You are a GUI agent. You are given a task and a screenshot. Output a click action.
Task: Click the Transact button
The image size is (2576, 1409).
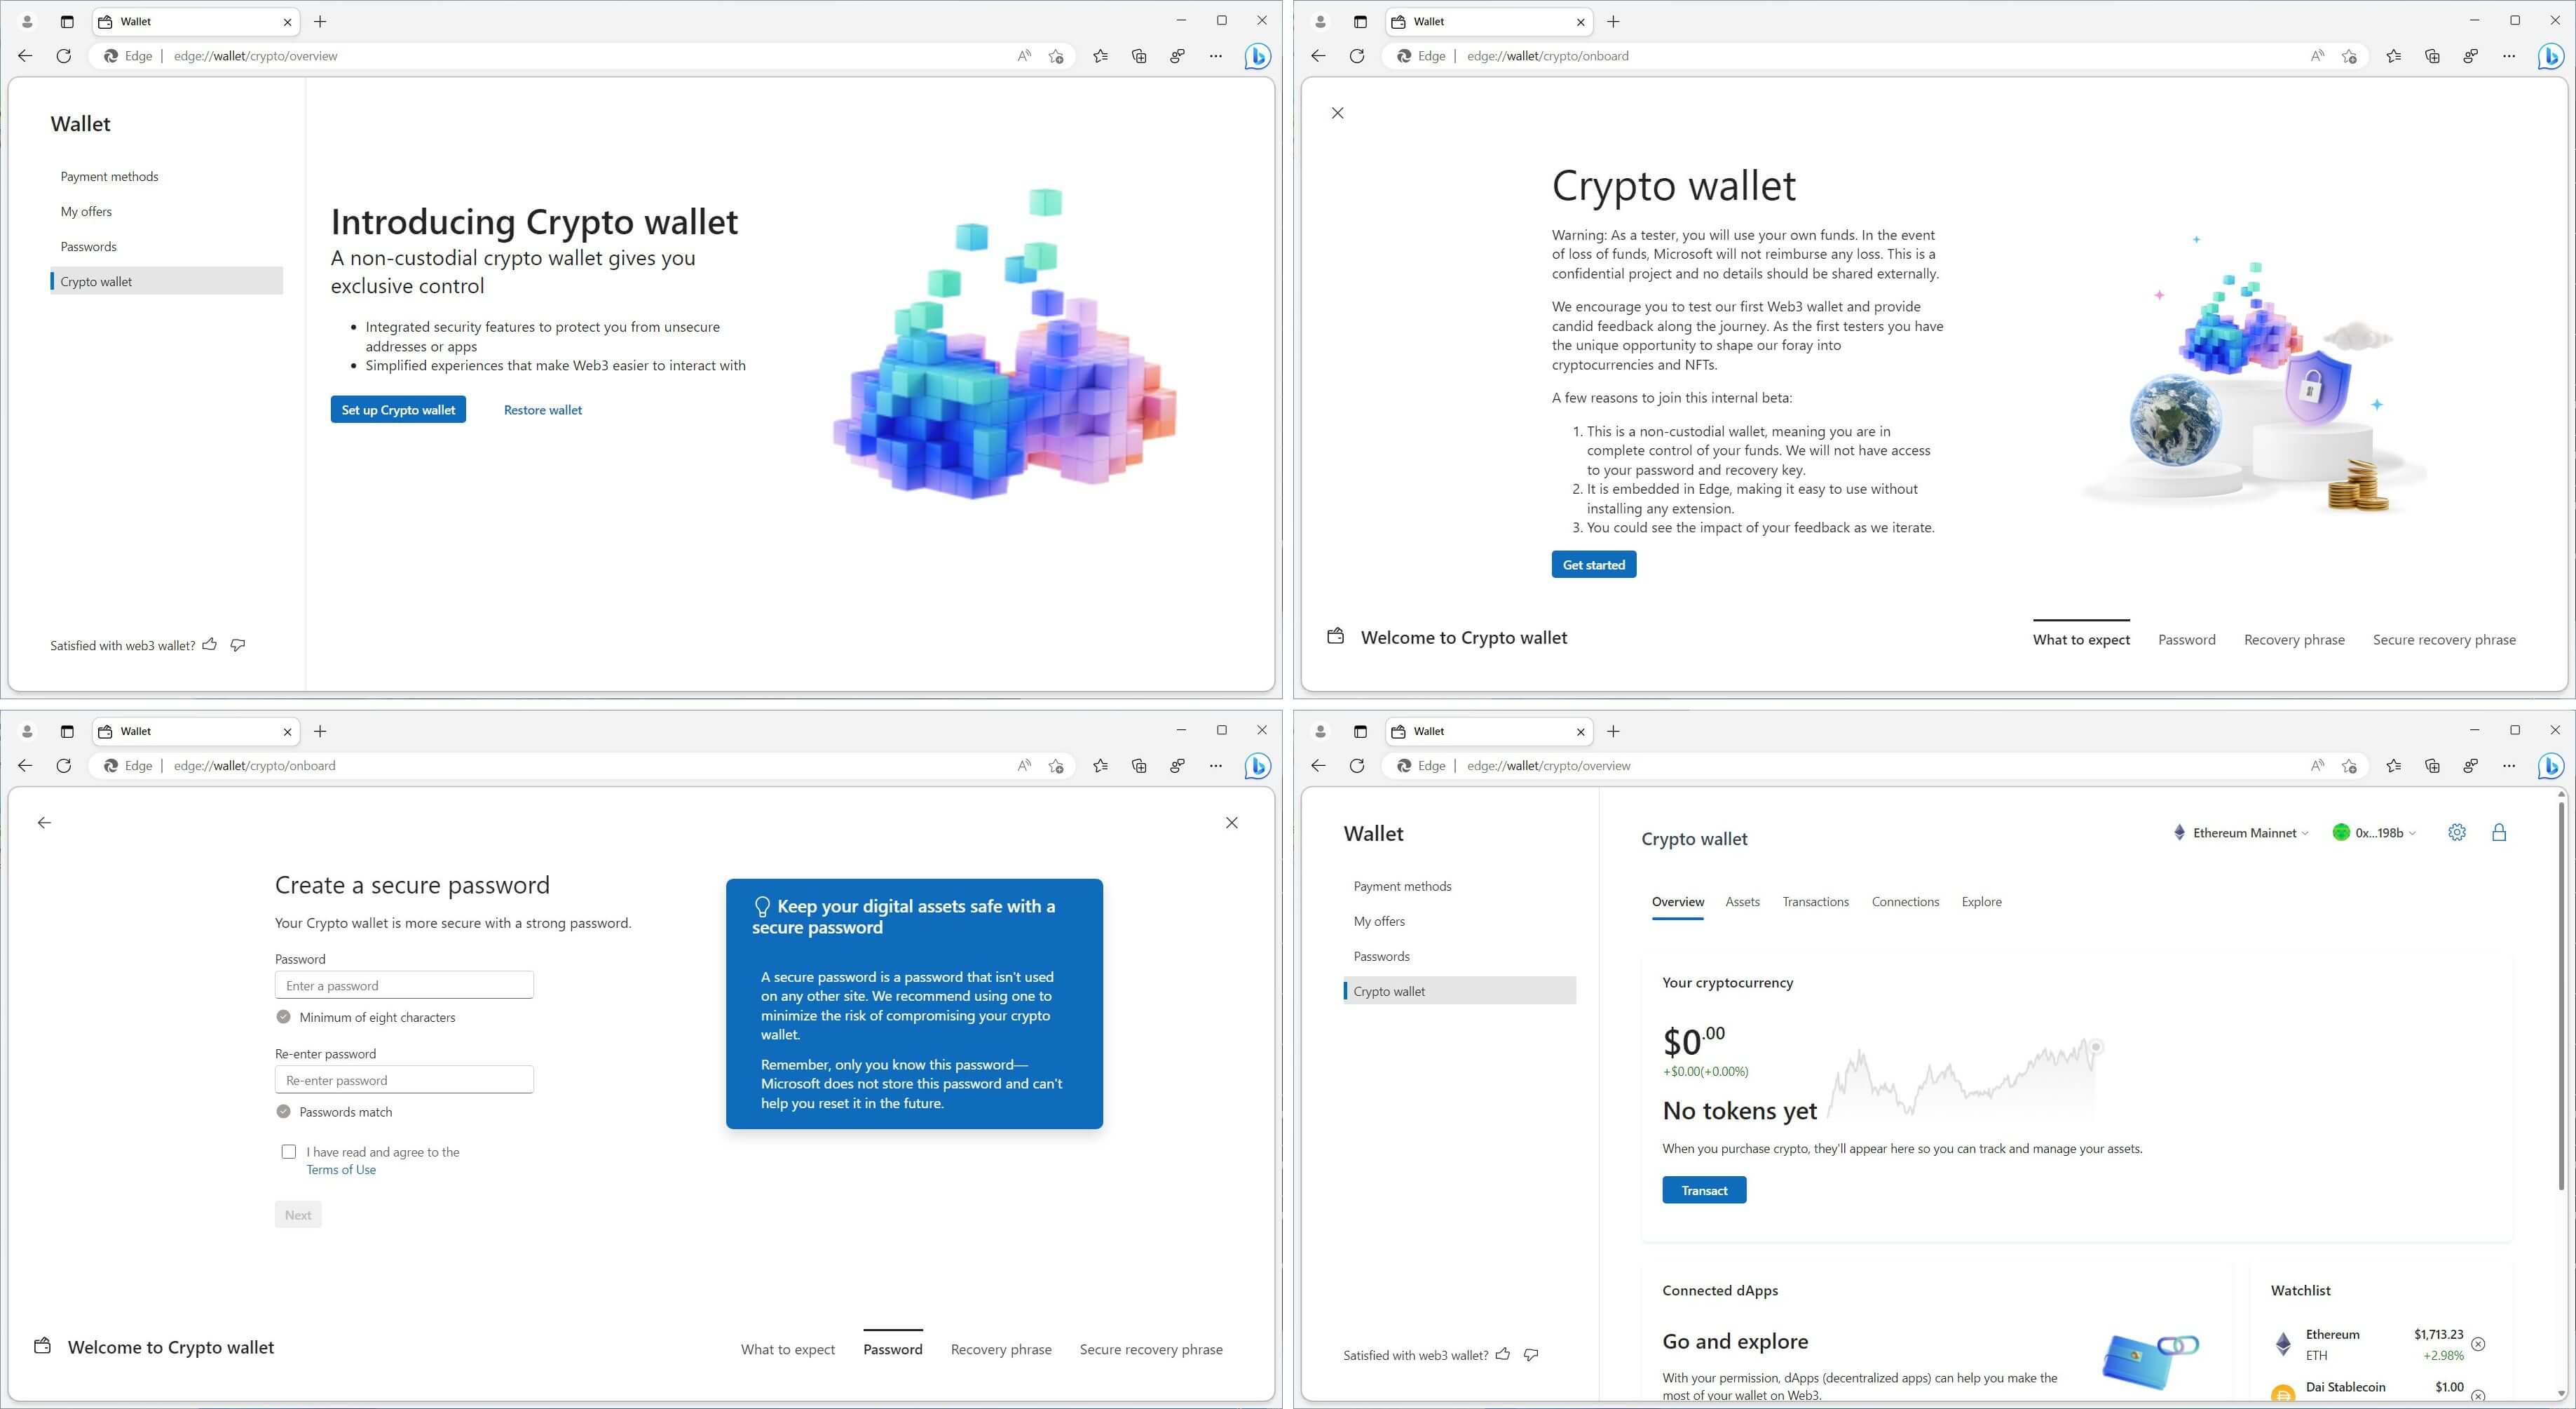pyautogui.click(x=1704, y=1190)
